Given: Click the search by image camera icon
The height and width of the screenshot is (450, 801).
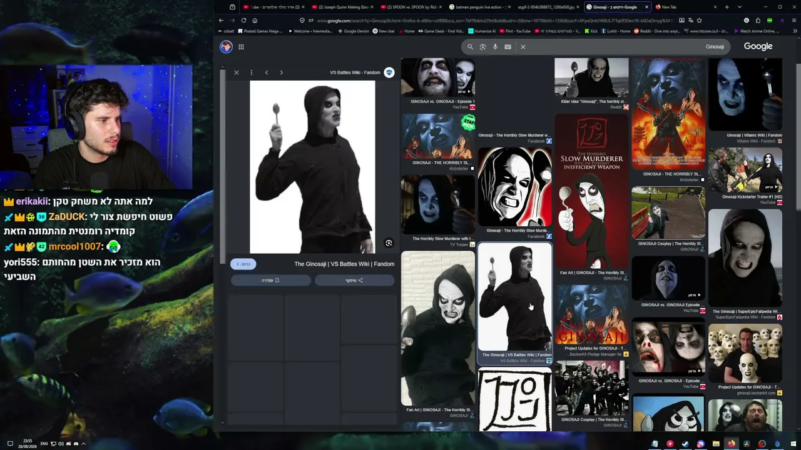Looking at the screenshot, I should tap(482, 46).
